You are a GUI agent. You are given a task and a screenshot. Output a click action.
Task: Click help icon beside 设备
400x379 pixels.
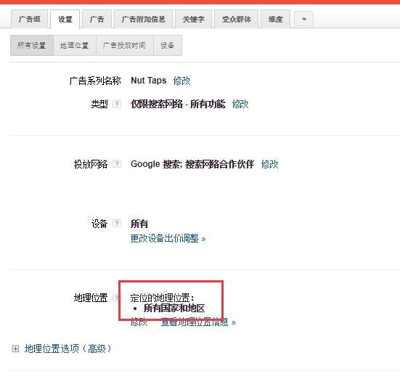(x=117, y=224)
